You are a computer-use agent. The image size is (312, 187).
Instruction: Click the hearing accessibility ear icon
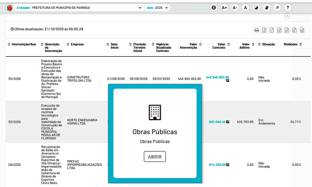[x=277, y=8]
